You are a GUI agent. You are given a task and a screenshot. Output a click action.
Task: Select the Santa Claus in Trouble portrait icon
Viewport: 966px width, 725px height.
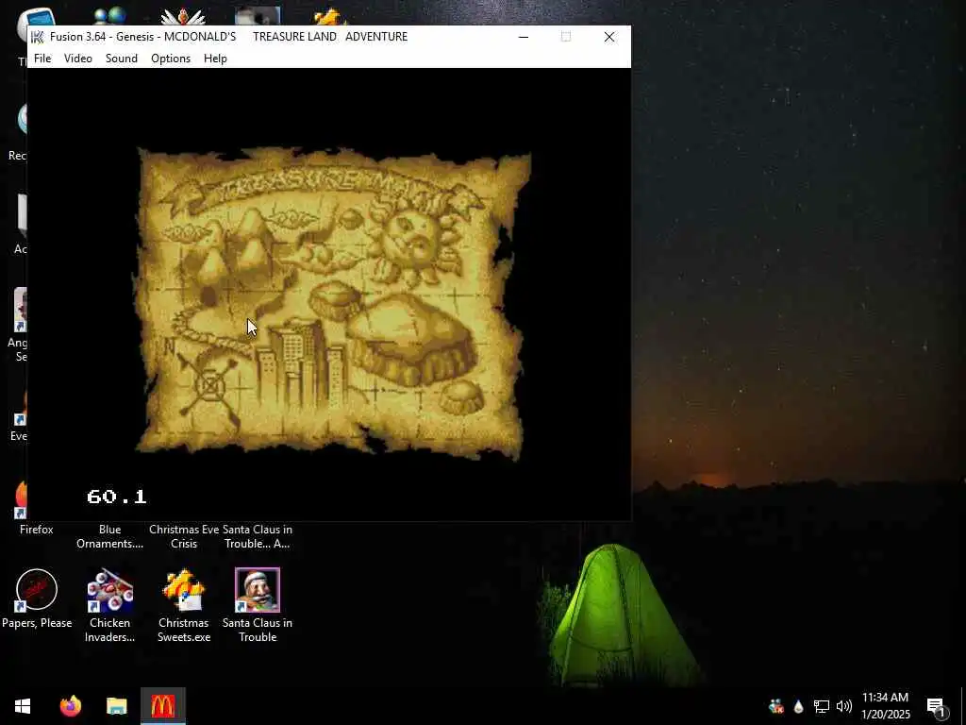(257, 590)
